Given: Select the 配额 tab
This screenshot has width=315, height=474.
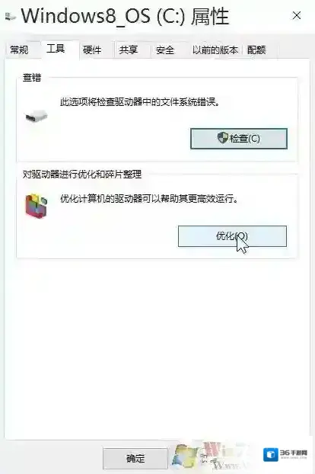Looking at the screenshot, I should coord(256,50).
